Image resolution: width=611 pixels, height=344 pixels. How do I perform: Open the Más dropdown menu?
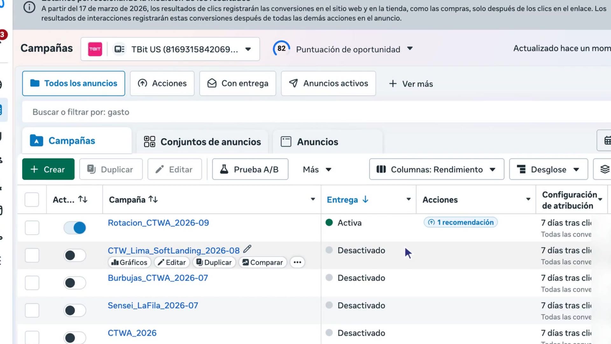pos(317,169)
